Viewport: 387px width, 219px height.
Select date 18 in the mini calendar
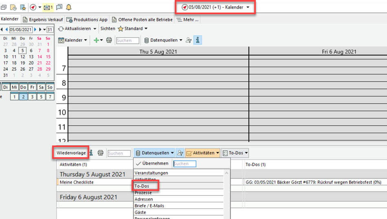click(14, 63)
